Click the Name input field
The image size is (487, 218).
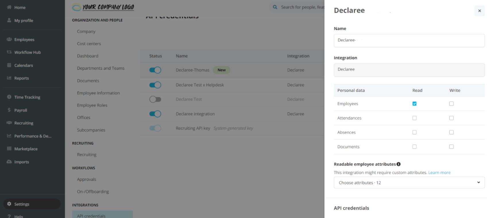[409, 40]
